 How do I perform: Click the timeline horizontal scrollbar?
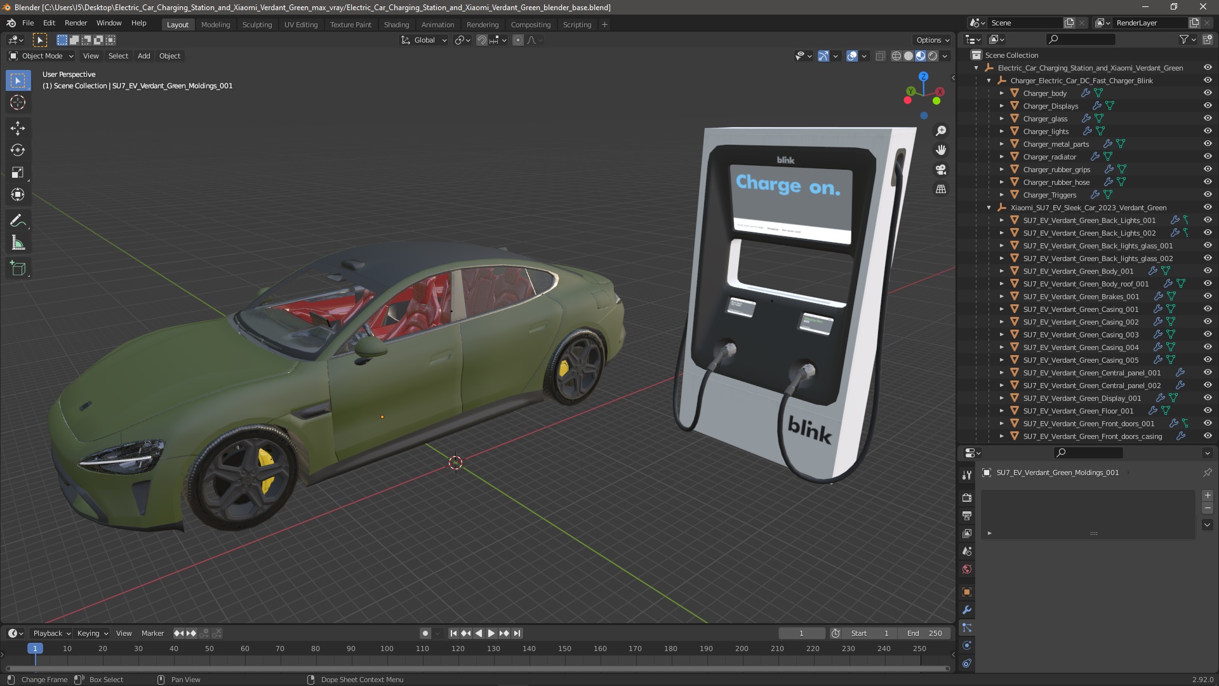pos(477,668)
